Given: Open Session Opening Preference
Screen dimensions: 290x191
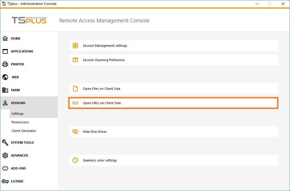Looking at the screenshot, I should coord(104,60).
